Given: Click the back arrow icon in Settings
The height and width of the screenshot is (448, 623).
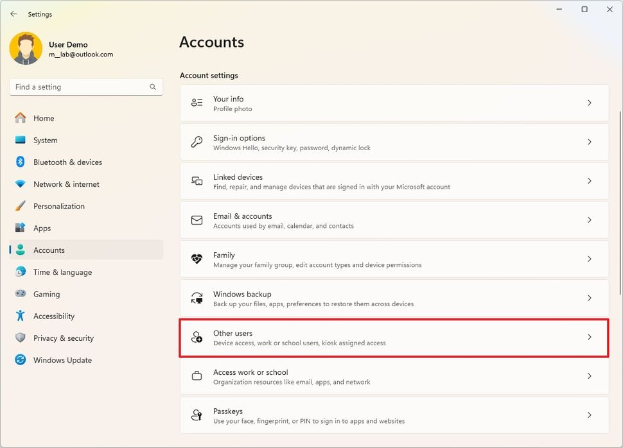Looking at the screenshot, I should [14, 14].
